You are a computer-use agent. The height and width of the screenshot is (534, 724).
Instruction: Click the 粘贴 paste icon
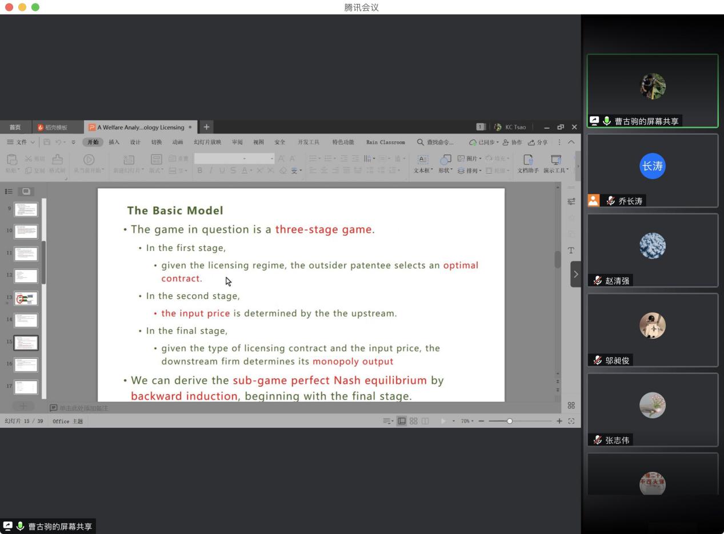pyautogui.click(x=12, y=160)
